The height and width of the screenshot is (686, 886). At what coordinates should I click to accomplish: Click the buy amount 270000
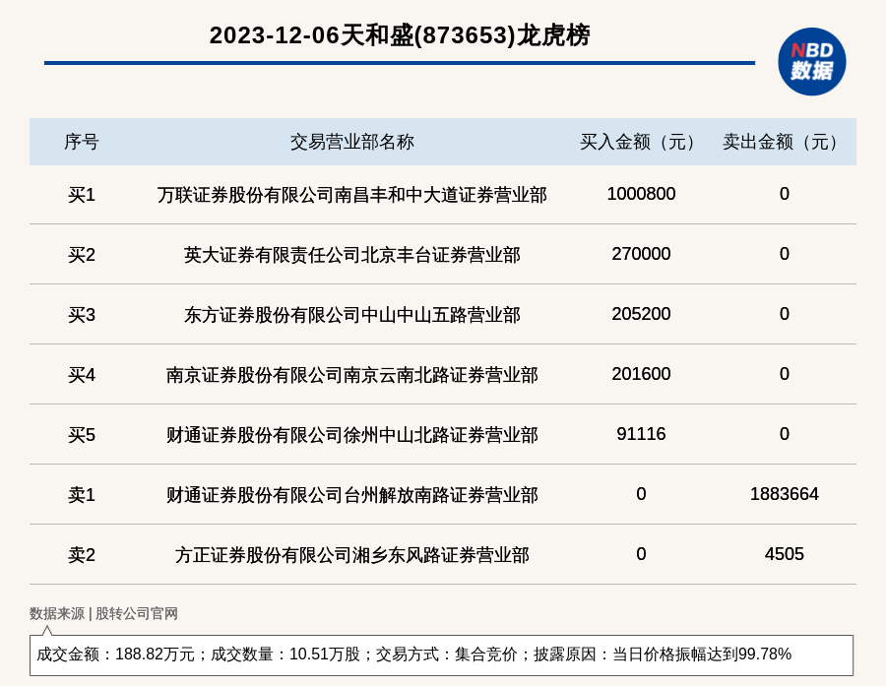(641, 254)
